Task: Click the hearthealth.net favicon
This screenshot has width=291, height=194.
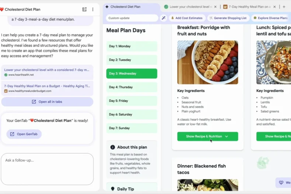Action: [6, 75]
